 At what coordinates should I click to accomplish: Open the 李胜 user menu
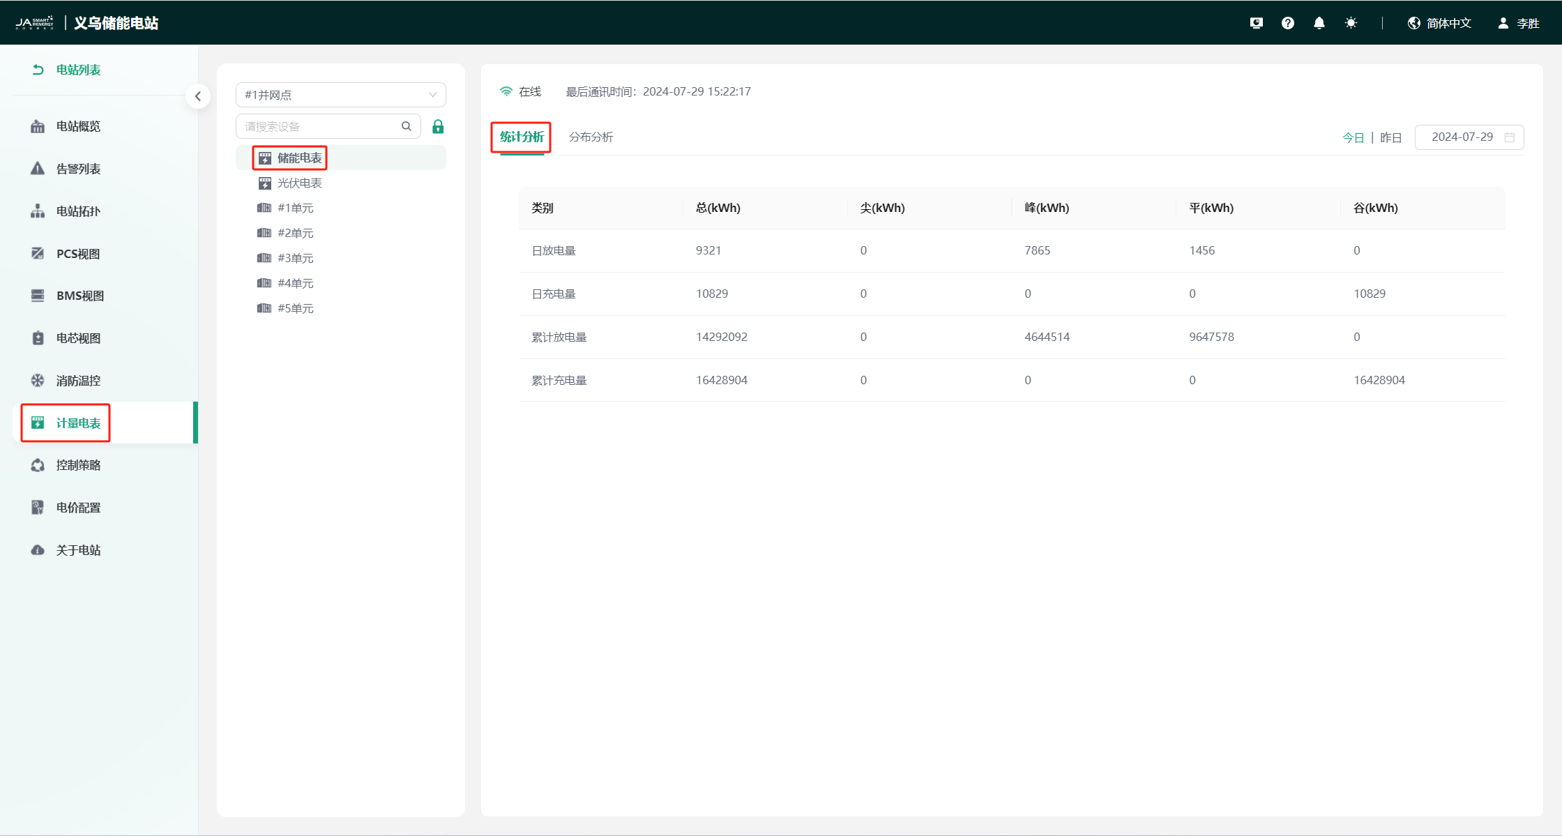point(1519,23)
